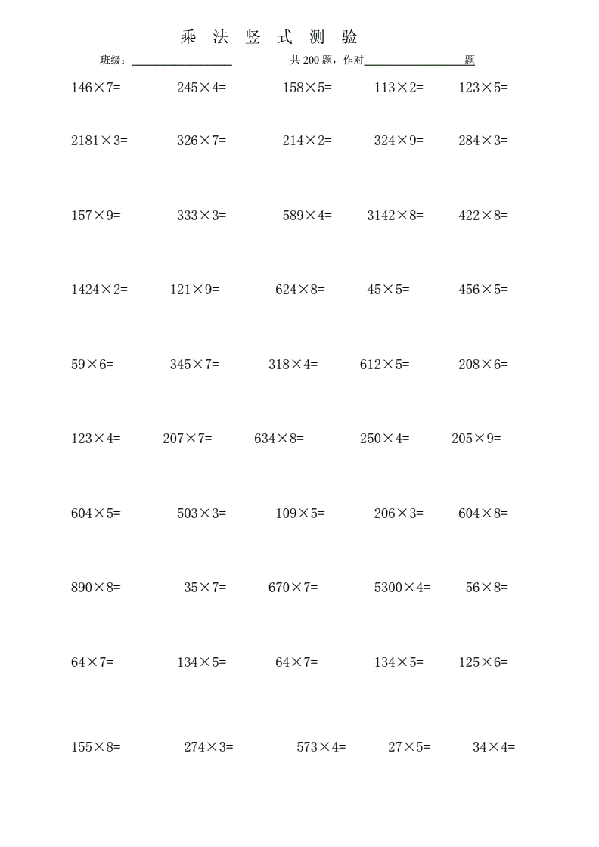Image resolution: width=599 pixels, height=847 pixels.
Task: Click on the problem 34×4=
Action: tap(494, 747)
